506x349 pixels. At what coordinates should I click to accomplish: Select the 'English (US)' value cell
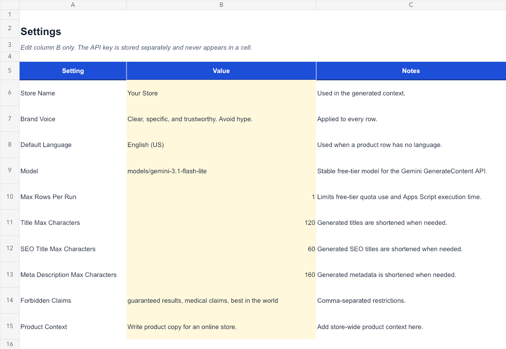221,145
